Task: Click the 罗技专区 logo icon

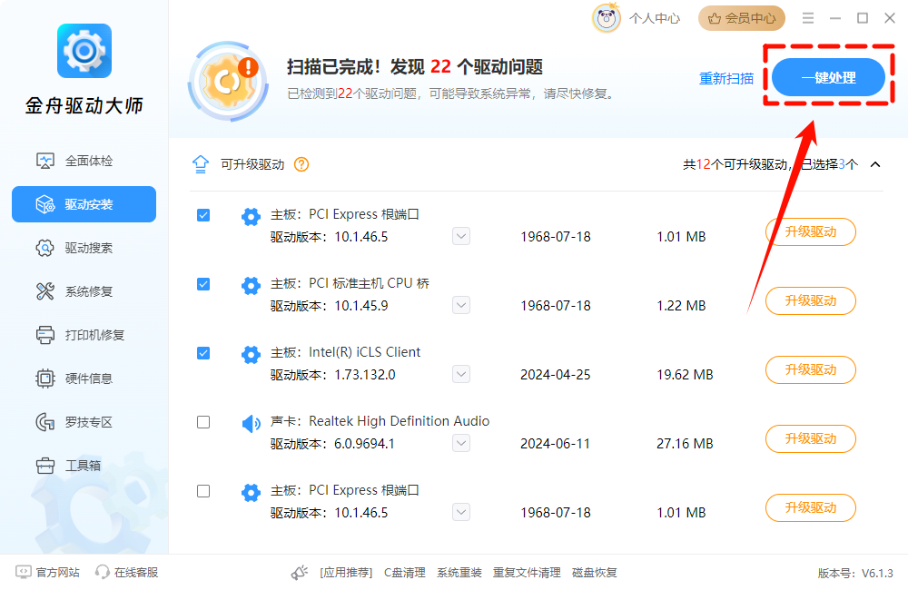Action: pyautogui.click(x=45, y=422)
